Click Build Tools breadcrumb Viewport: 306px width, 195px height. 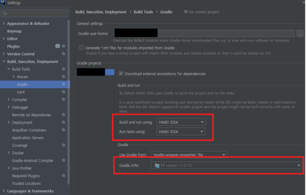coord(143,12)
